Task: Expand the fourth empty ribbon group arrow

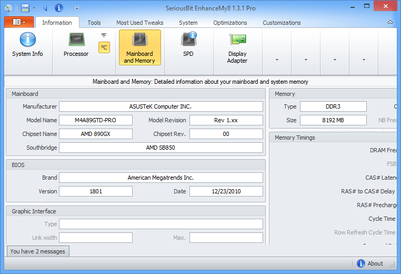Action: (x=364, y=60)
